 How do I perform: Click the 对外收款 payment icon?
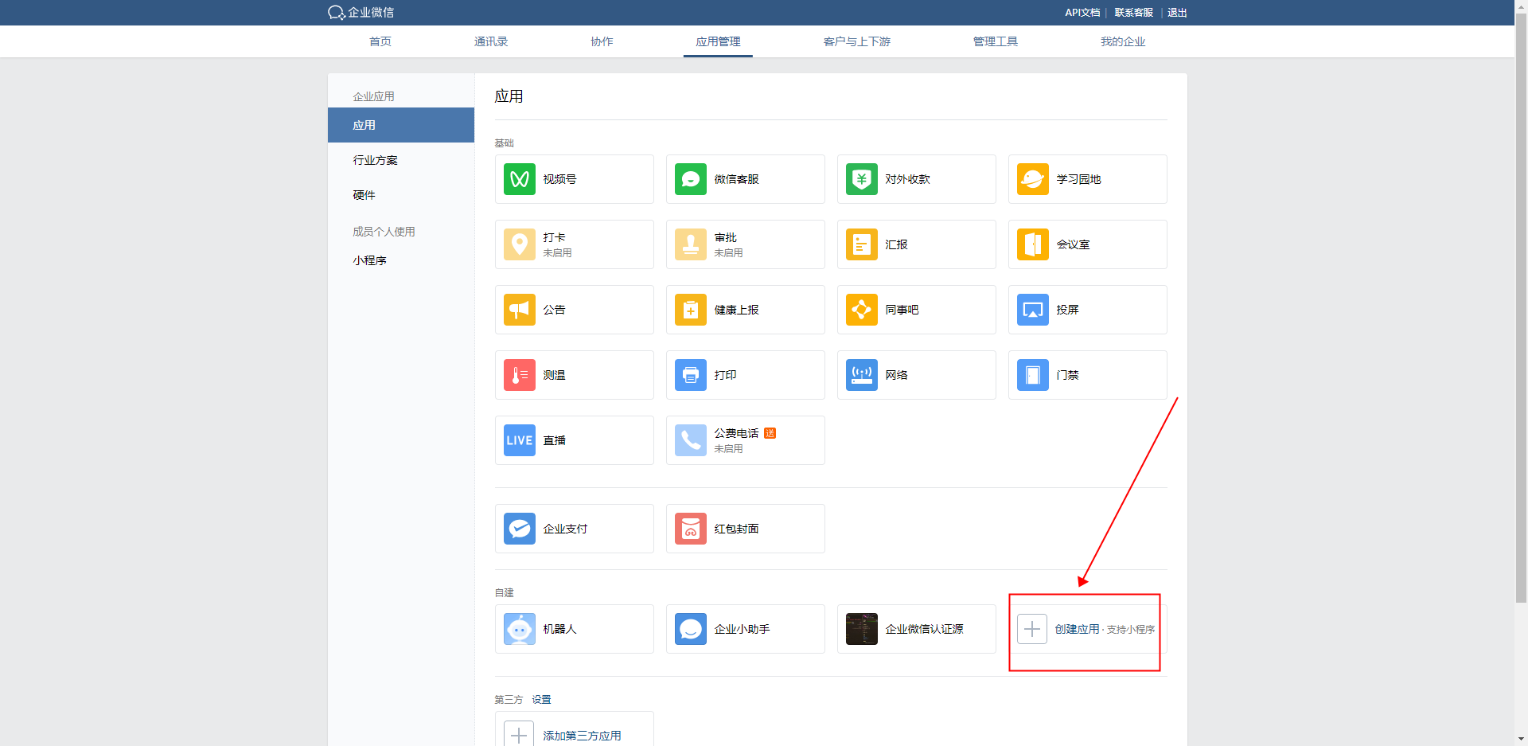pyautogui.click(x=861, y=179)
